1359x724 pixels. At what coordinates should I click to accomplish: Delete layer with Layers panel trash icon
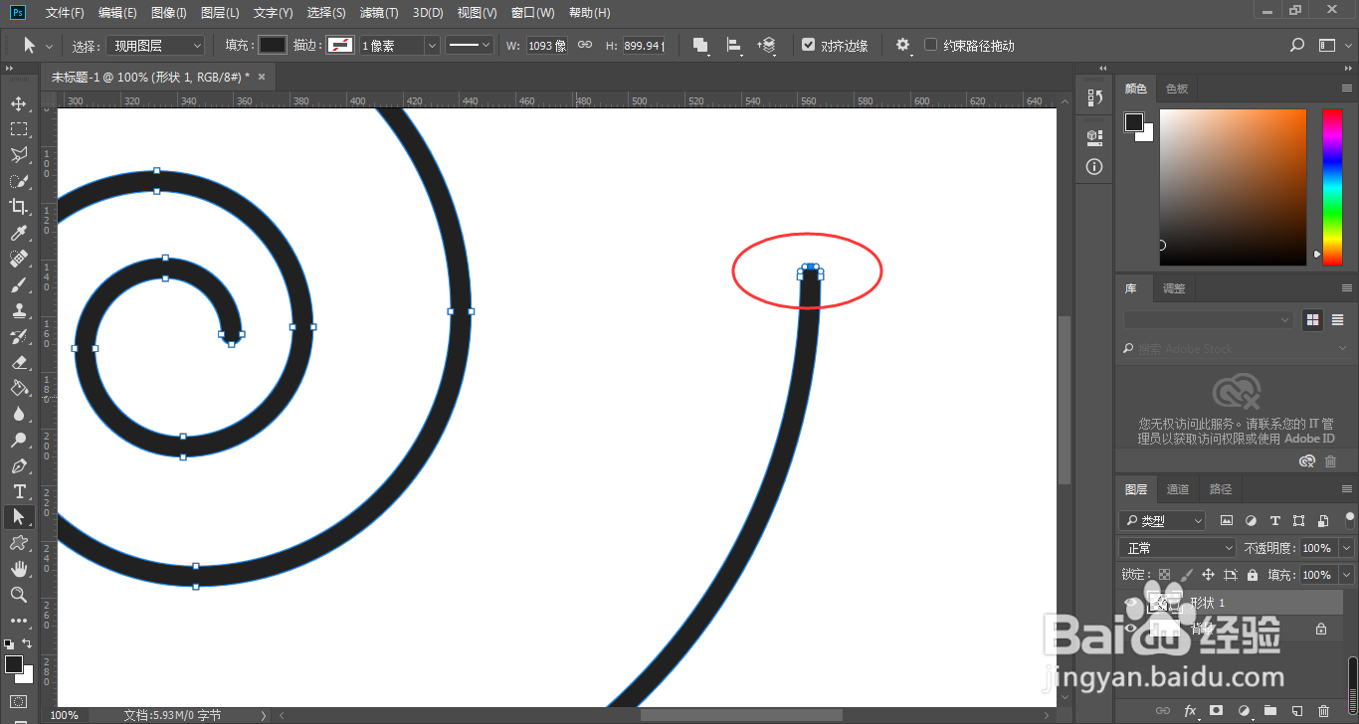1323,711
